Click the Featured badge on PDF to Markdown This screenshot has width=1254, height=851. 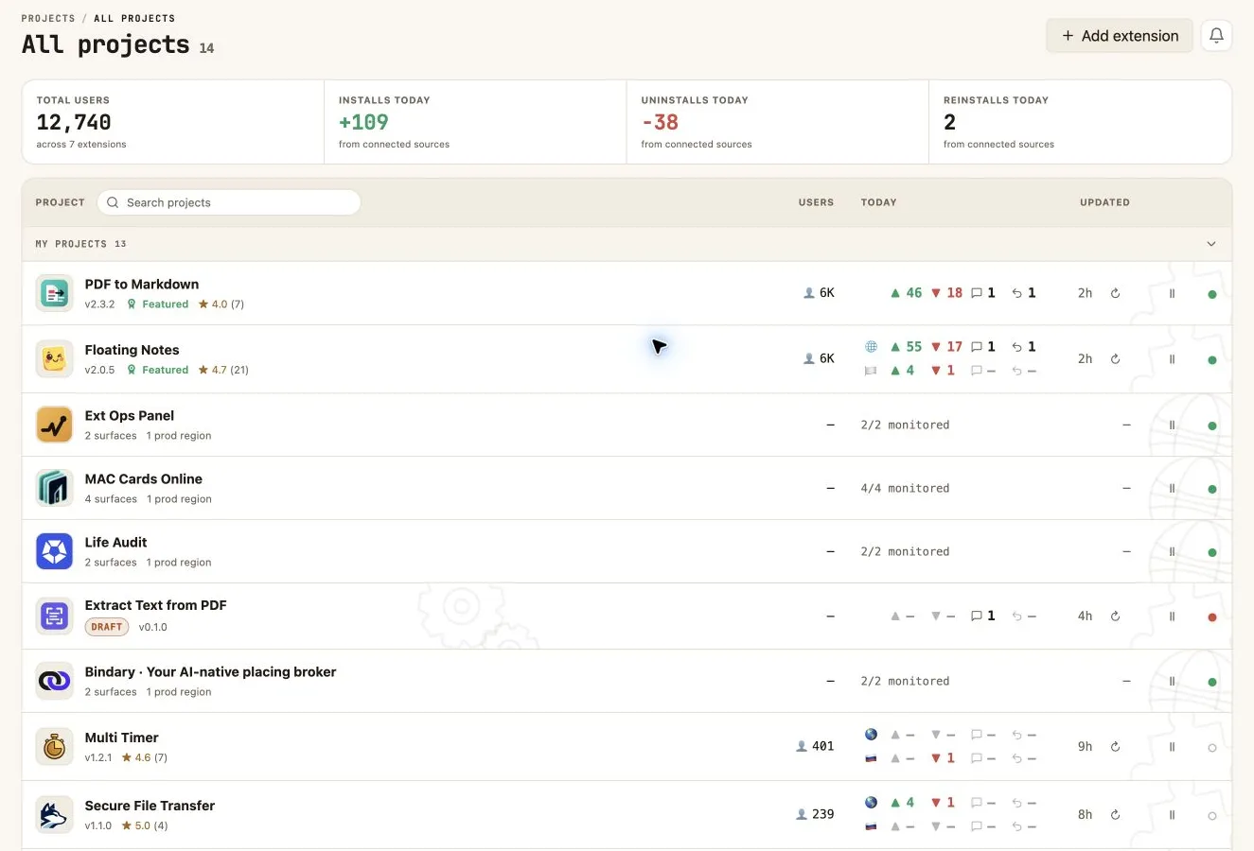click(158, 304)
